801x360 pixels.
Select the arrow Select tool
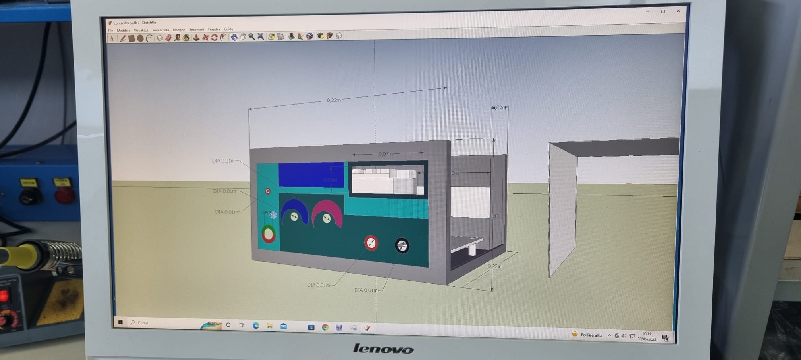112,38
